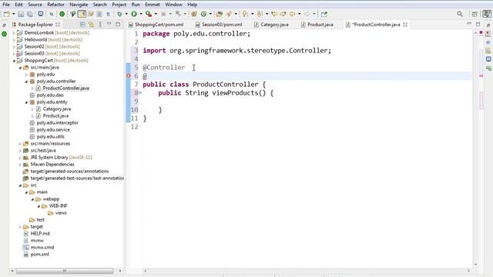
Task: Place cursor after @Controller on line 5
Action: 185,67
